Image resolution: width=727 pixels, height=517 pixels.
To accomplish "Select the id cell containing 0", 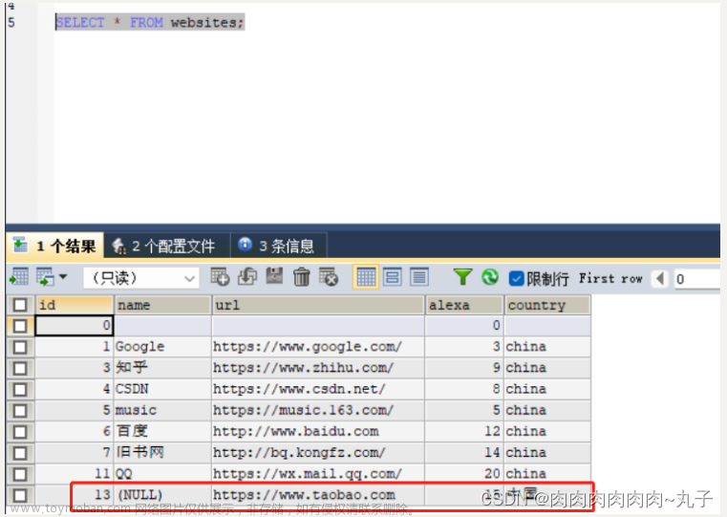I will pyautogui.click(x=75, y=326).
